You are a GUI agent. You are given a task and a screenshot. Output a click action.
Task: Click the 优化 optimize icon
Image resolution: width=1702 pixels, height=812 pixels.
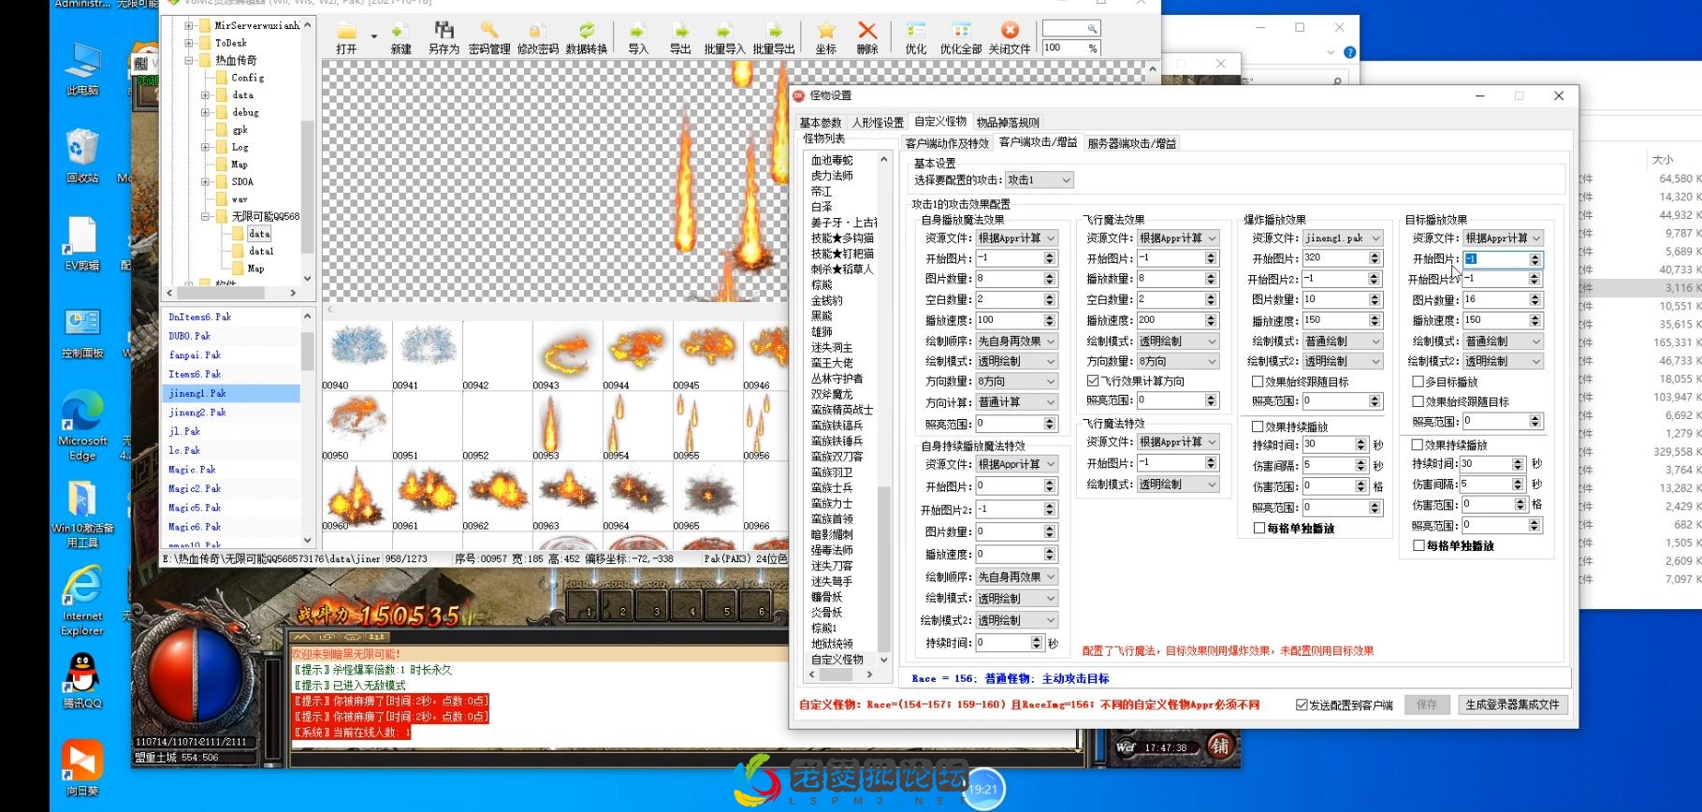[x=915, y=37]
